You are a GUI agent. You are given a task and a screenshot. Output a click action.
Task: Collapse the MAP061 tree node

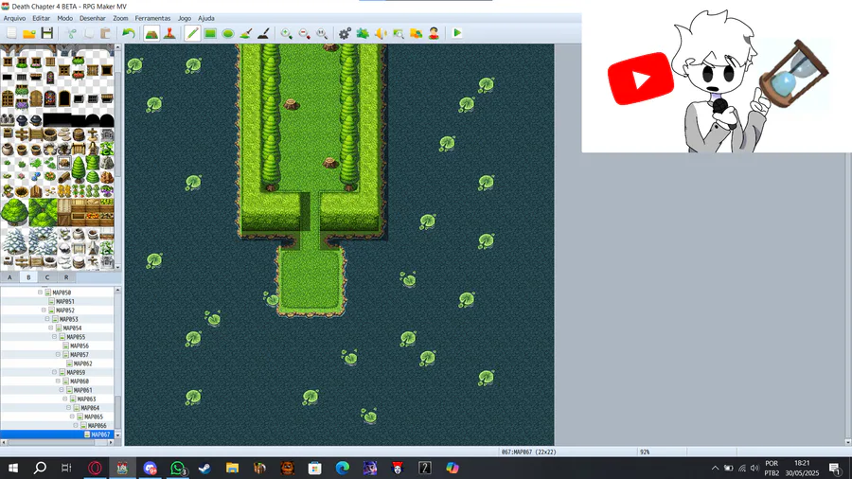pos(62,390)
